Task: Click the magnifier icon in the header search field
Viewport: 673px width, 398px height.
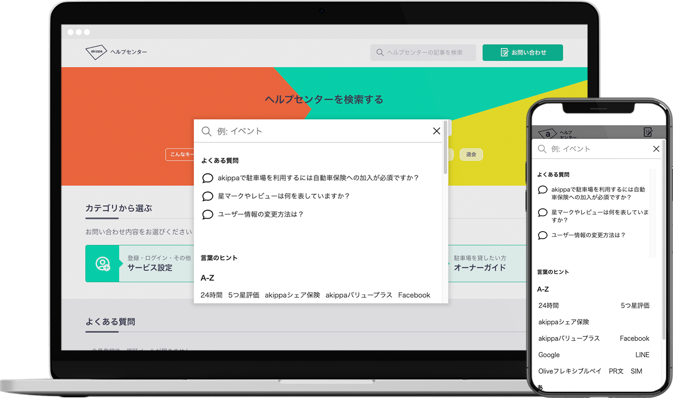Action: pos(380,52)
